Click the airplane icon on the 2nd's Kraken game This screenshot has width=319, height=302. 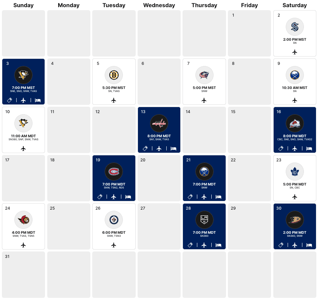tap(295, 52)
